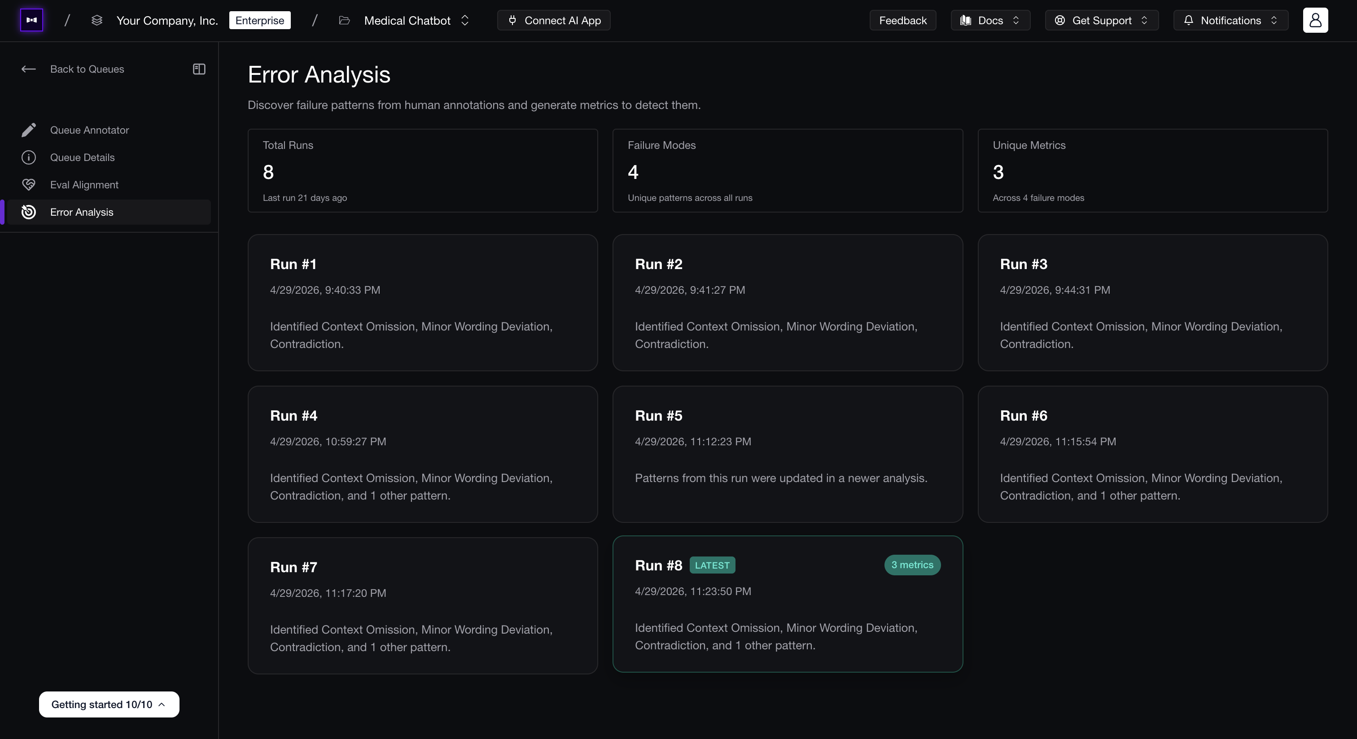The image size is (1357, 739).
Task: Click the LATEST badge on Run #8
Action: click(712, 565)
